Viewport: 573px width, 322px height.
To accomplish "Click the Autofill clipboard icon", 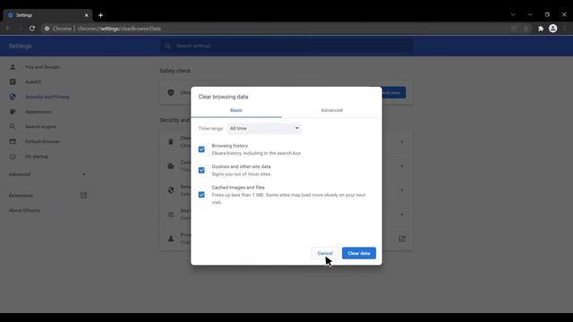I will coord(13,81).
